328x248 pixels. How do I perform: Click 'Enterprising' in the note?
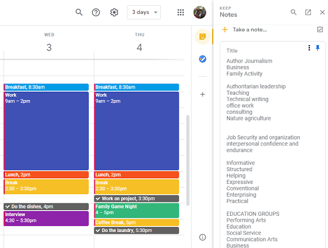pos(241,195)
